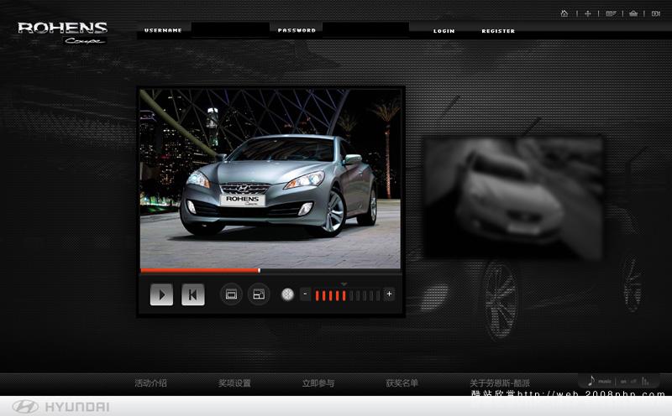This screenshot has width=672, height=416.
Task: Open the 活动介绍 menu item
Action: pyautogui.click(x=150, y=383)
